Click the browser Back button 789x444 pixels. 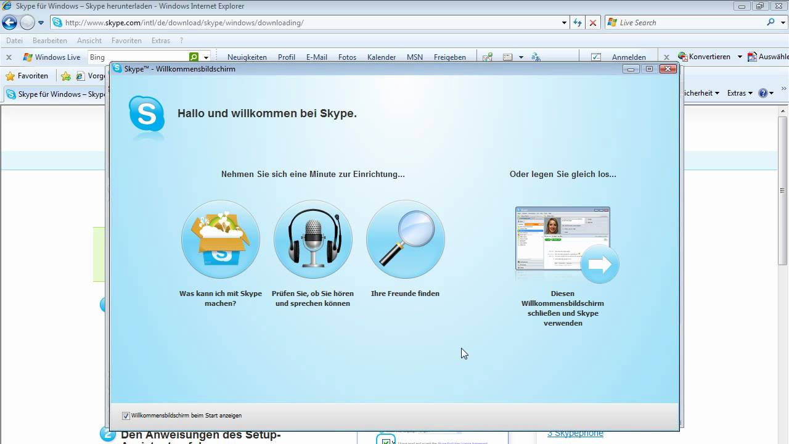coord(10,23)
